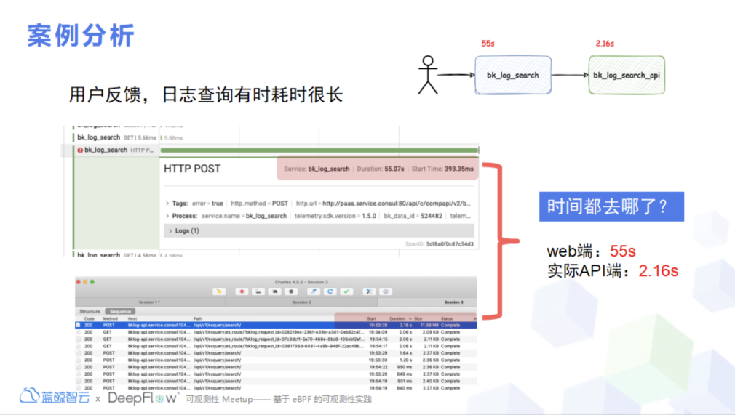Switch to the Structure view
This screenshot has width=735, height=415.
(x=90, y=312)
